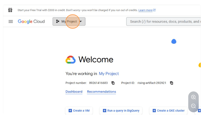This screenshot has height=124, width=205.
Task: Click plus icon on GKE cluster button
Action: pyautogui.click(x=154, y=111)
